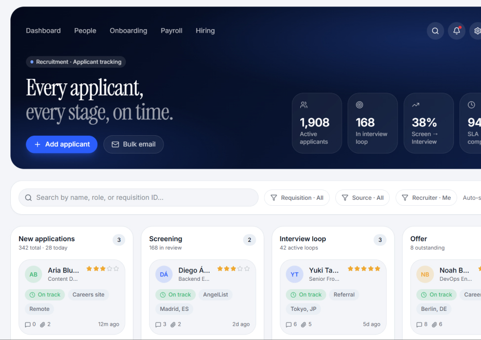Open attachments paperclip on Diego's card
This screenshot has height=340, width=481.
pyautogui.click(x=173, y=324)
